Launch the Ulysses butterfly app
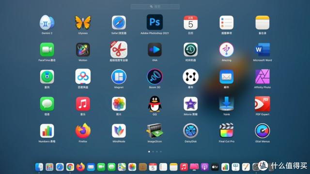Image resolution: width=310 pixels, height=174 pixels. [x=83, y=23]
